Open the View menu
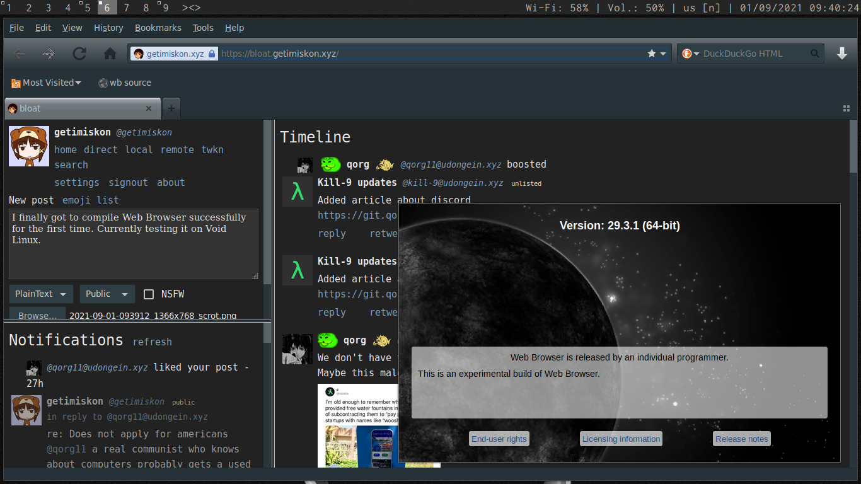The width and height of the screenshot is (861, 484). tap(72, 28)
